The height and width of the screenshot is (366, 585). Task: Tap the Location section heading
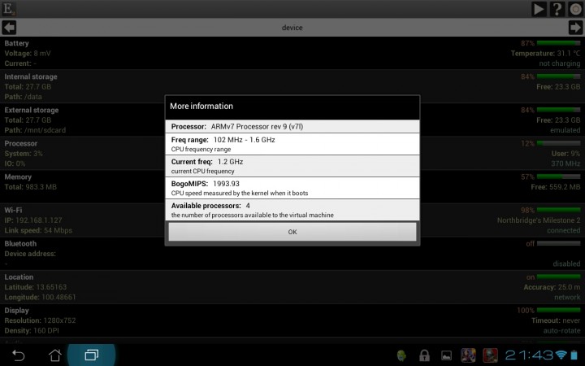pos(19,277)
